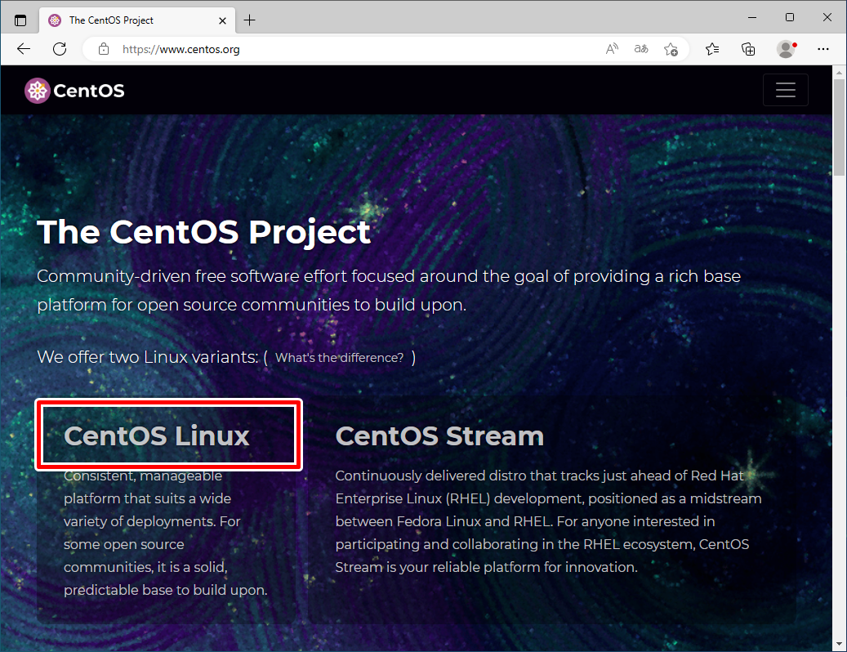
Task: Open the translate page icon
Action: (641, 49)
